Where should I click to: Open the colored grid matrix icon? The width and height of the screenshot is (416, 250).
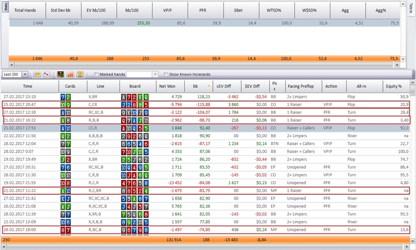pyautogui.click(x=61, y=74)
